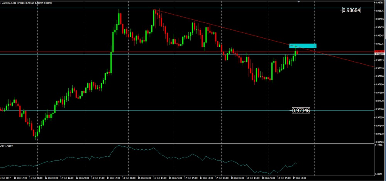
Task: Click the white 0.98098 current price tag
Action: pyautogui.click(x=379, y=54)
